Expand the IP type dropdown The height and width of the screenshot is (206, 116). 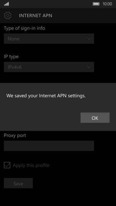[49, 67]
